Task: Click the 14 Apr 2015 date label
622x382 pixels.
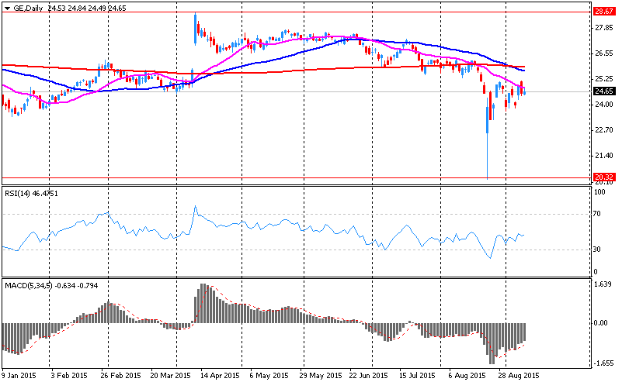Action: [221, 375]
